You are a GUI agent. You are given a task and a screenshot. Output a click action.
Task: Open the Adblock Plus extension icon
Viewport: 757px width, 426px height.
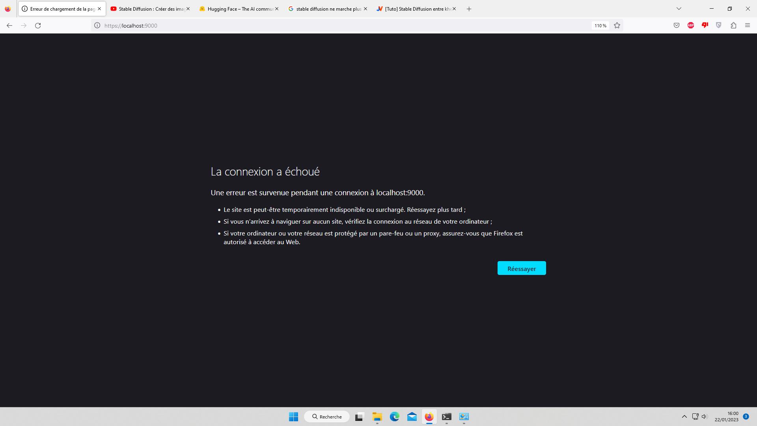pos(691,26)
